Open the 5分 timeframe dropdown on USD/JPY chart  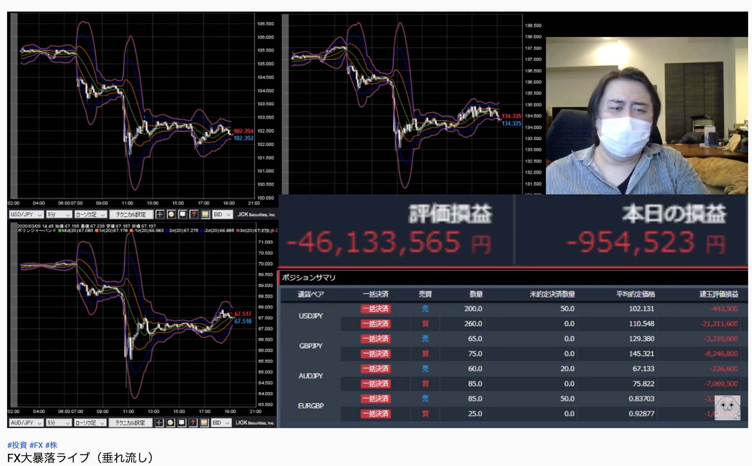(59, 214)
